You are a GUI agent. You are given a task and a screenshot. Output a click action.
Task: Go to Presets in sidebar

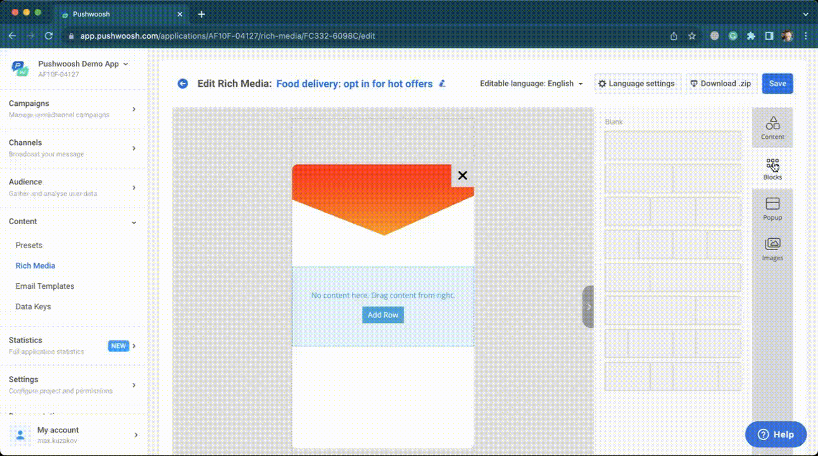tap(29, 245)
